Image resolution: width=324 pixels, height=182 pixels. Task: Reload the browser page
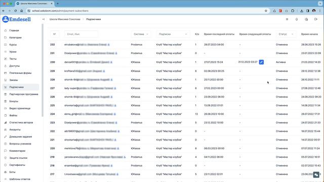point(16,11)
